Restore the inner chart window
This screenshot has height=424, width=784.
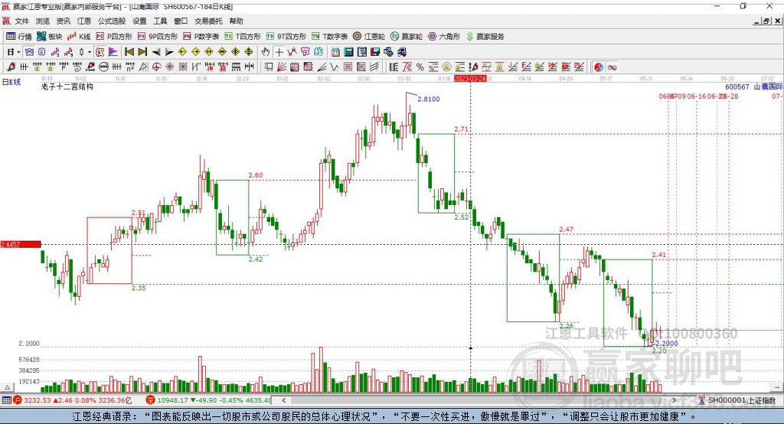tap(766, 21)
